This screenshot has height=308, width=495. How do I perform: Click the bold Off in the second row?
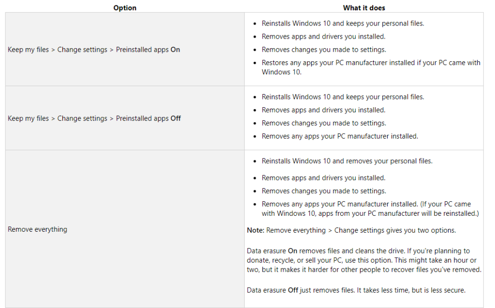(175, 118)
